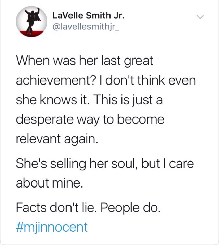The width and height of the screenshot is (219, 245).
Task: Click the line "She's selling her soul, but I care"
Action: click(x=105, y=164)
